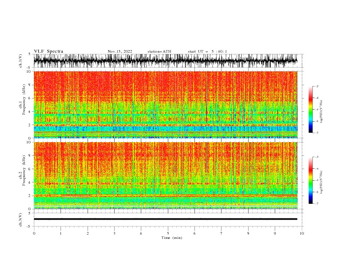Click the ch.1 spectrogram panel
340x262 pixels.
click(165, 104)
